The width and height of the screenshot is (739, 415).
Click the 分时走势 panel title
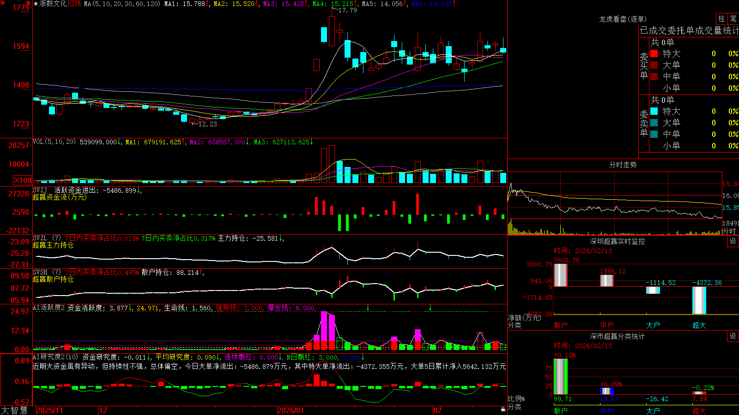(623, 165)
